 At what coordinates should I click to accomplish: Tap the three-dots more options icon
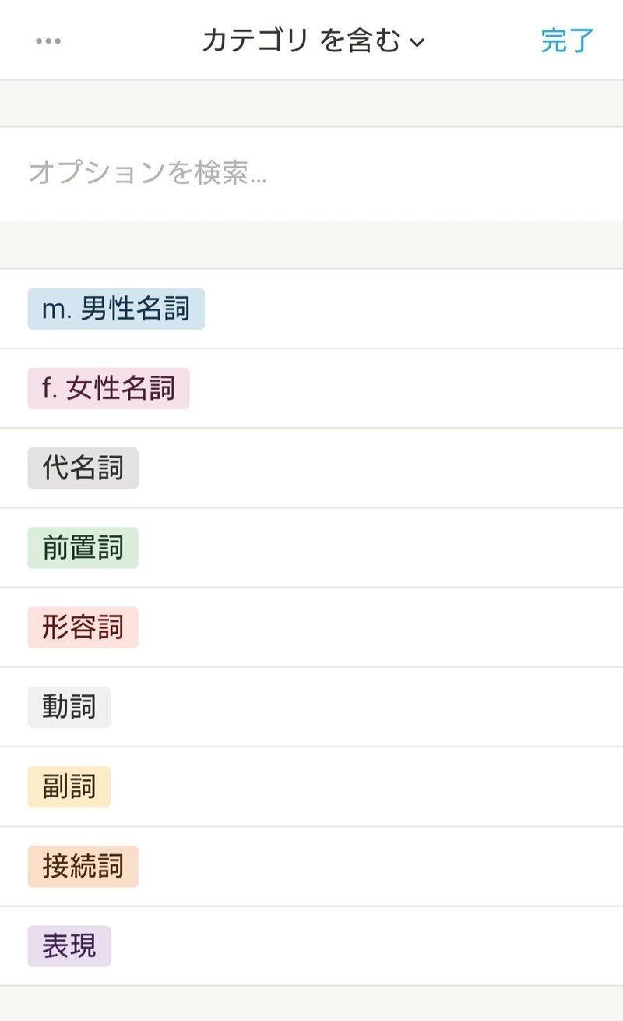click(48, 41)
